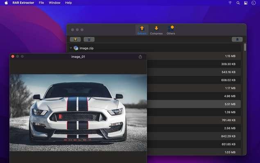Select the row with size 1.39 MB
Screen dimensions: 260x163
(x=194, y=112)
